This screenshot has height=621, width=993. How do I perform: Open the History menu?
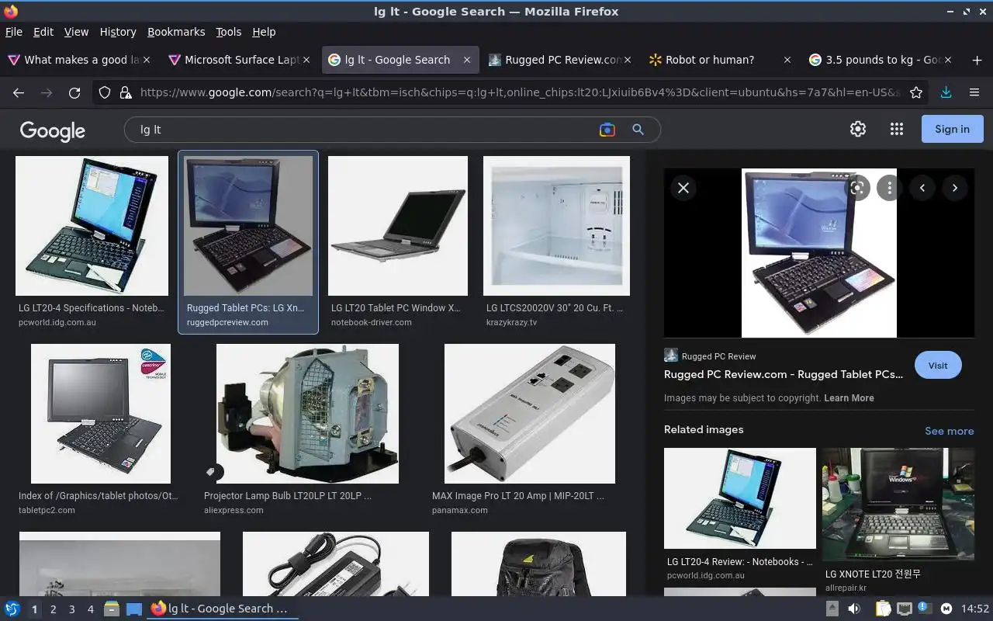[x=118, y=32]
